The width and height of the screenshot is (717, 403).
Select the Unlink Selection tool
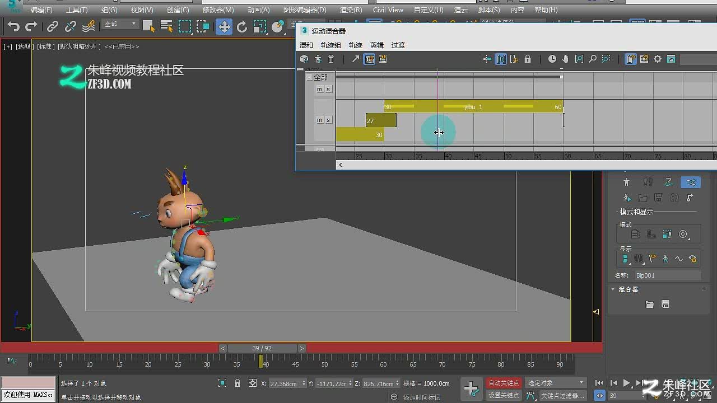(71, 26)
